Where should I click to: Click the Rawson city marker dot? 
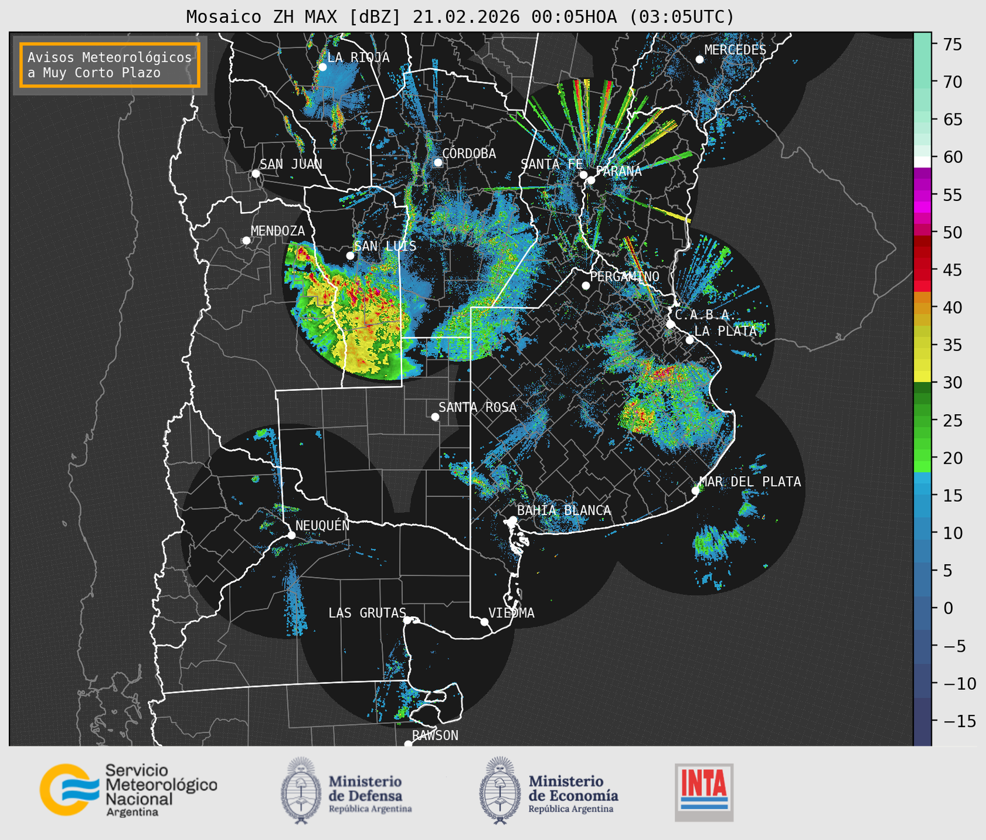408,744
